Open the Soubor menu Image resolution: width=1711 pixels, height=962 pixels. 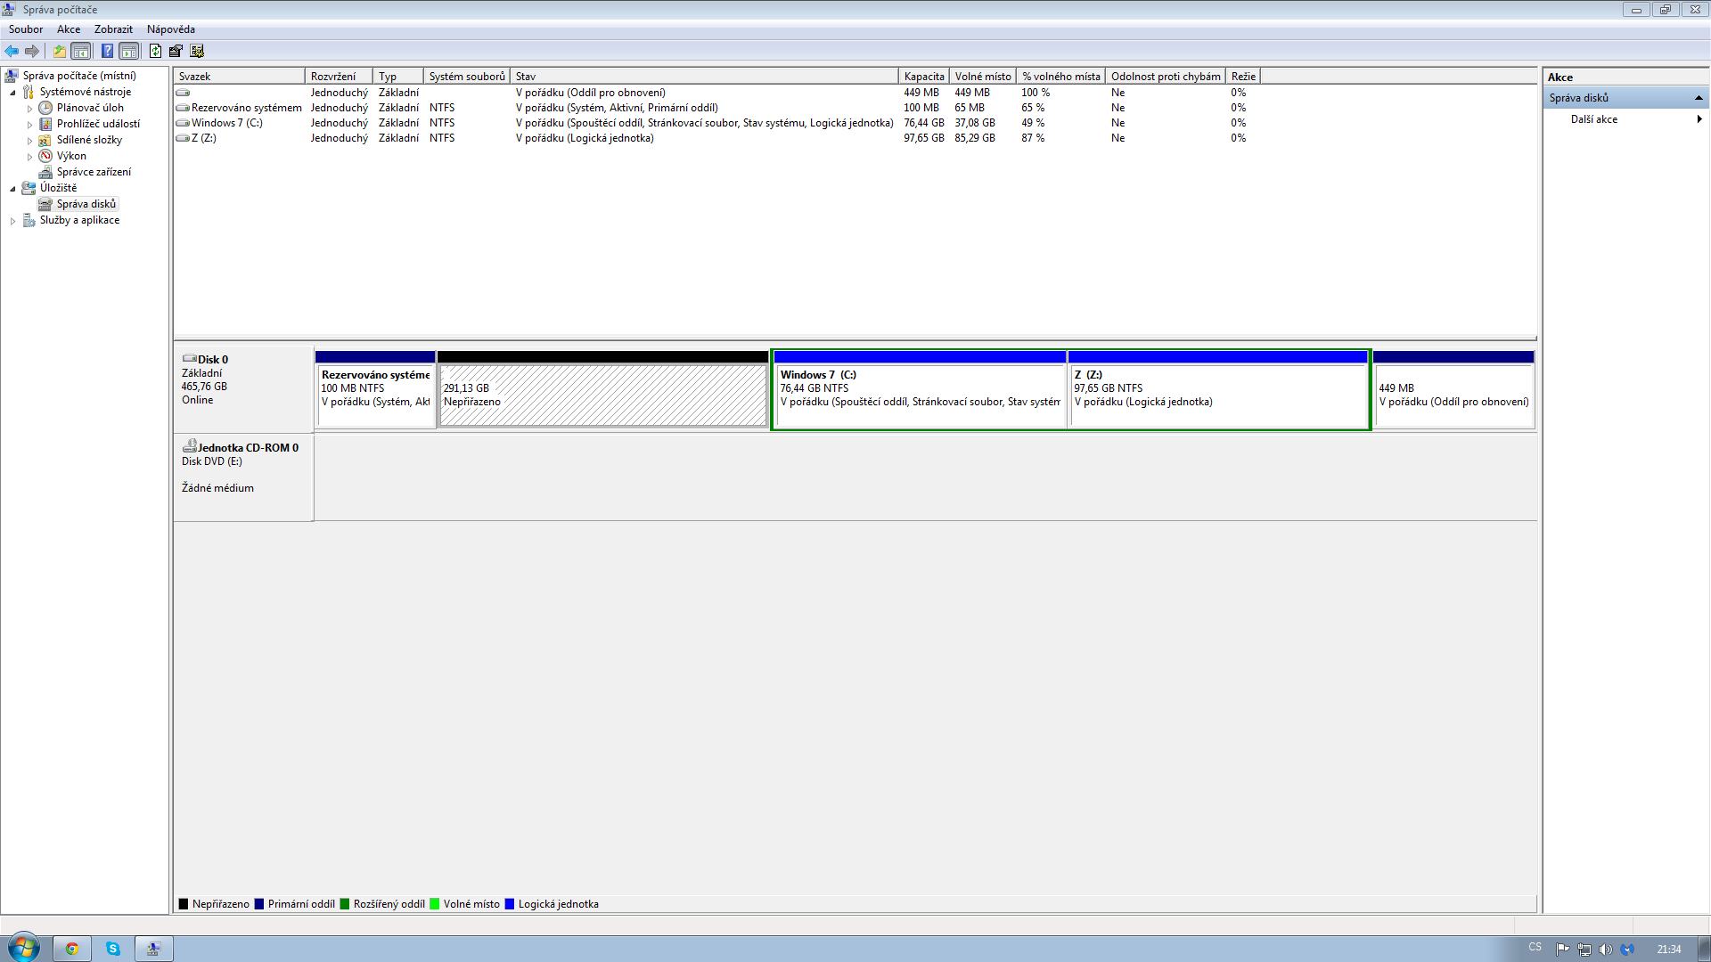[x=26, y=29]
